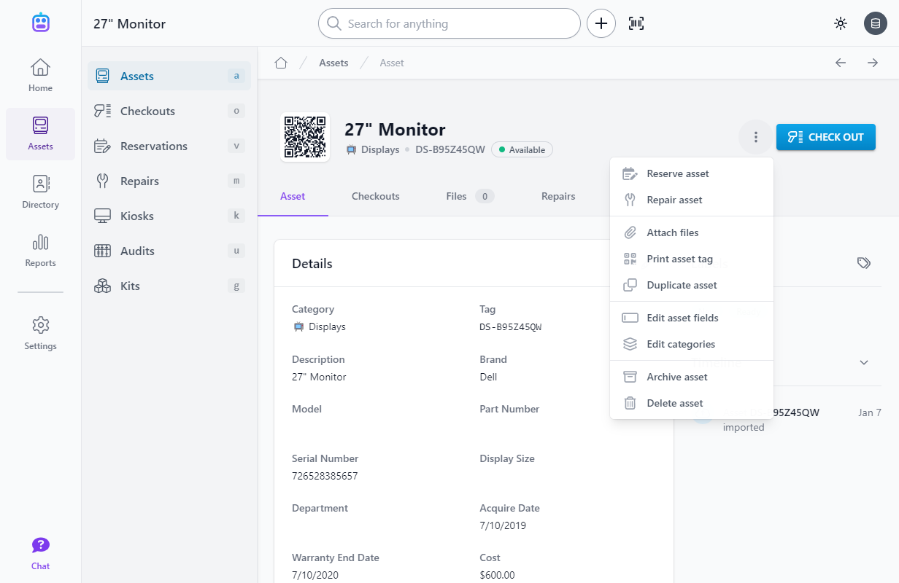Switch to the Checkouts tab
Image resolution: width=899 pixels, height=583 pixels.
(x=375, y=196)
